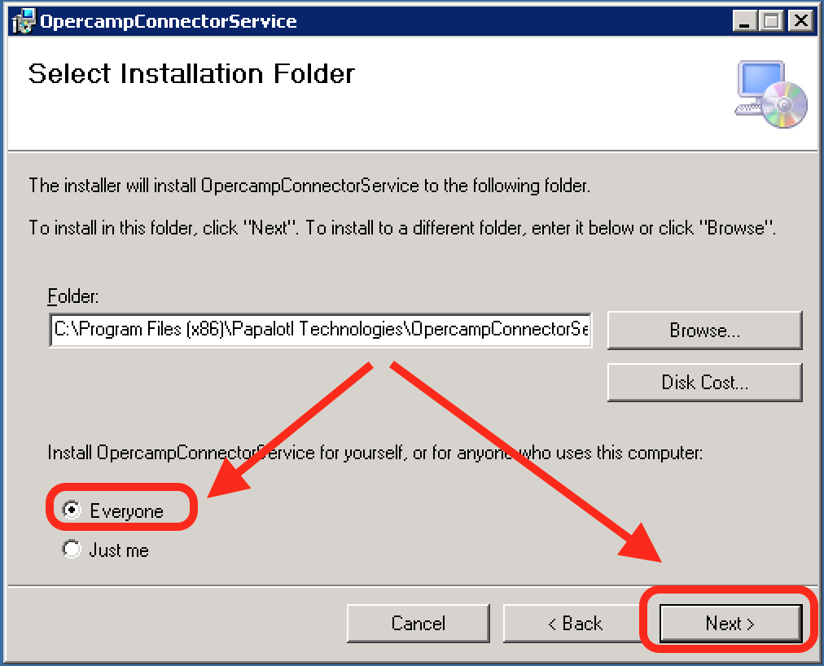
Task: Close the OpercampConnectorService setup dialog
Action: (x=800, y=21)
